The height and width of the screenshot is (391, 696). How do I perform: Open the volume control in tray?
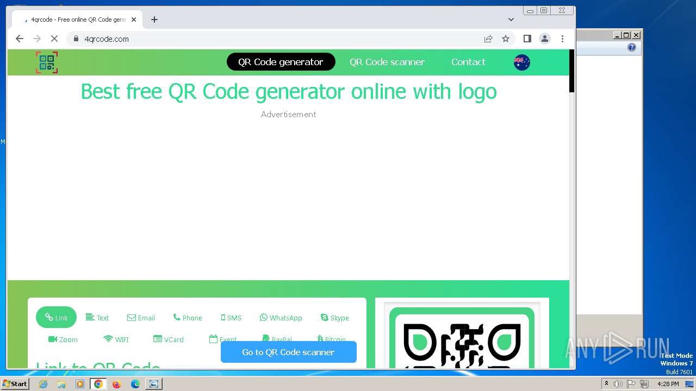click(618, 384)
